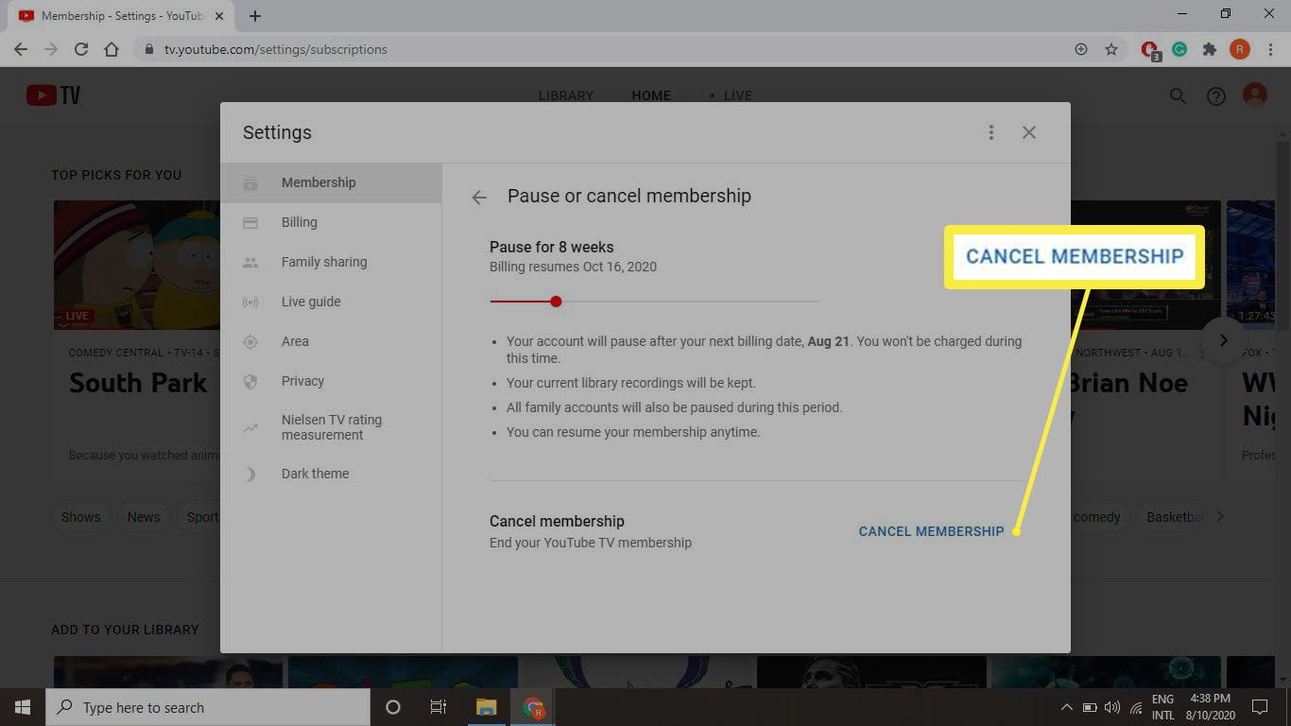Screen dimensions: 1291x726
Task: Click the ENG INTL language indicator
Action: (1162, 707)
